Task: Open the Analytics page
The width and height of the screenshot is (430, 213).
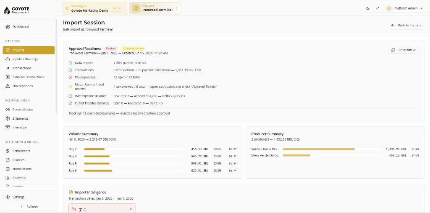Action: (x=29, y=178)
